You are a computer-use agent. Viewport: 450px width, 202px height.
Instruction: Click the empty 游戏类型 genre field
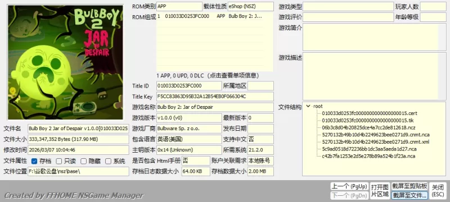348,6
